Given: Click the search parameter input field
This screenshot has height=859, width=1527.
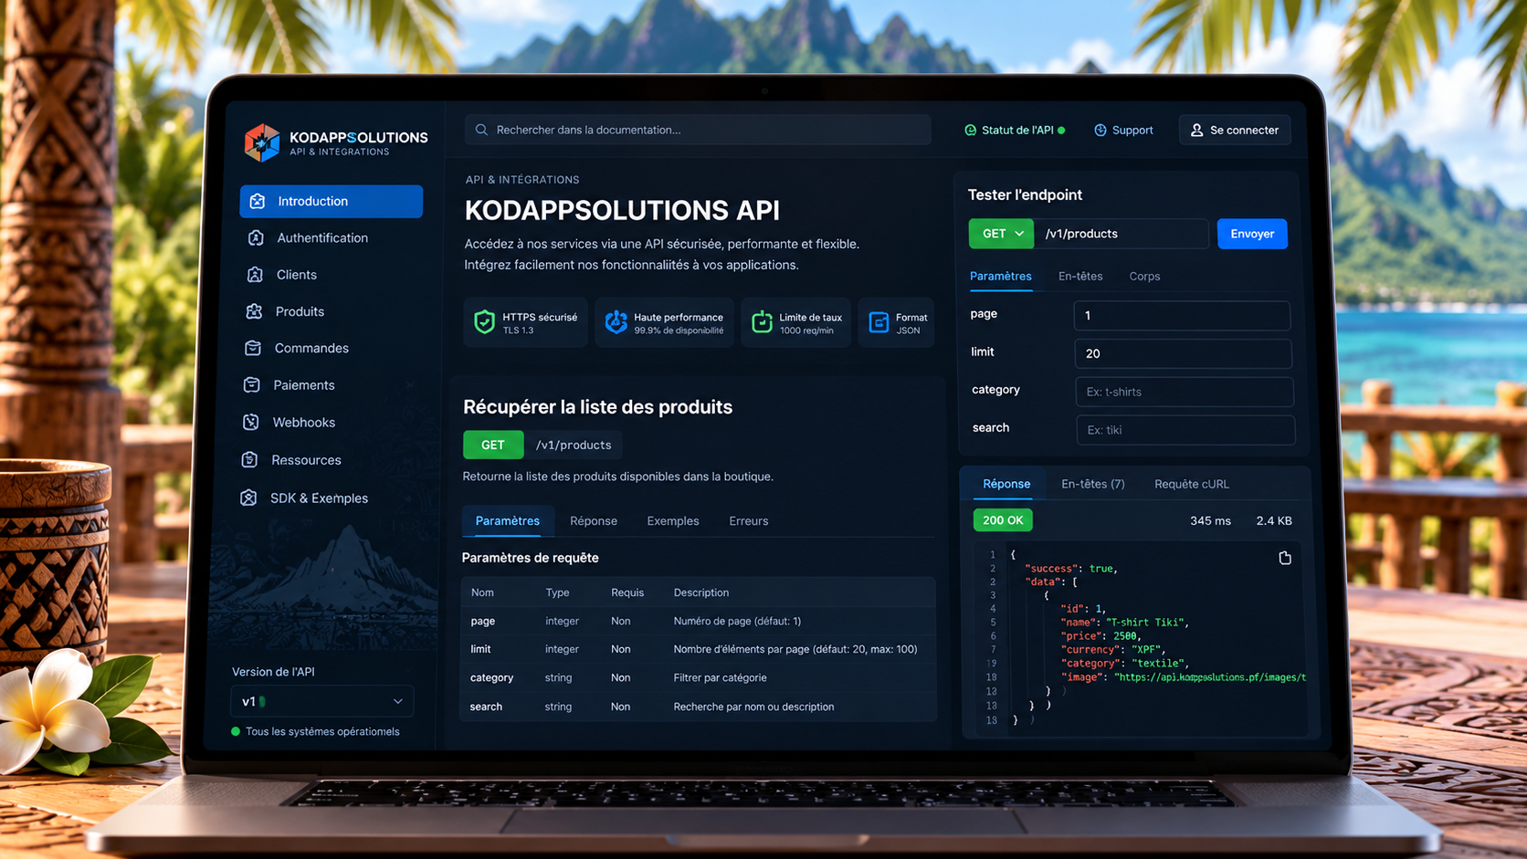Looking at the screenshot, I should point(1185,430).
